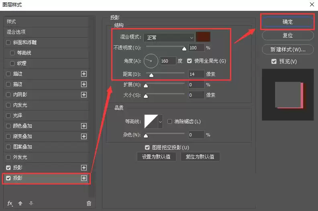Toggle 使用全局光 checkbox
The image size is (318, 211).
point(190,61)
